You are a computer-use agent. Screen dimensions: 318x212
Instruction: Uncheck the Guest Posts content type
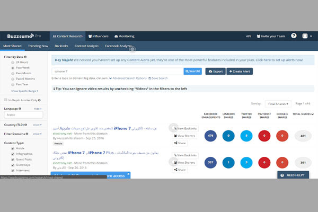[13, 160]
